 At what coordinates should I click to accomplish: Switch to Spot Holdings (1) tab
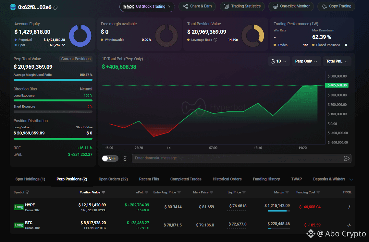(30, 179)
